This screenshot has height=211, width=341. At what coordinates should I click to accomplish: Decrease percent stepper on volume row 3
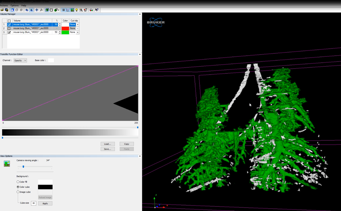point(60,33)
